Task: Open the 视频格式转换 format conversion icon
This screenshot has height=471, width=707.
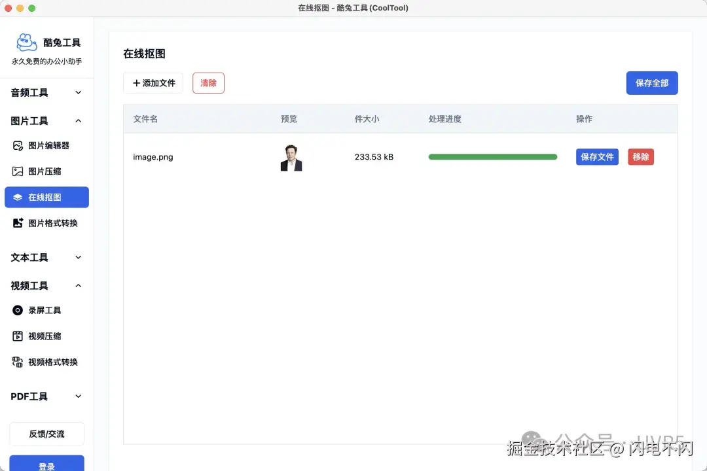Action: click(x=18, y=362)
